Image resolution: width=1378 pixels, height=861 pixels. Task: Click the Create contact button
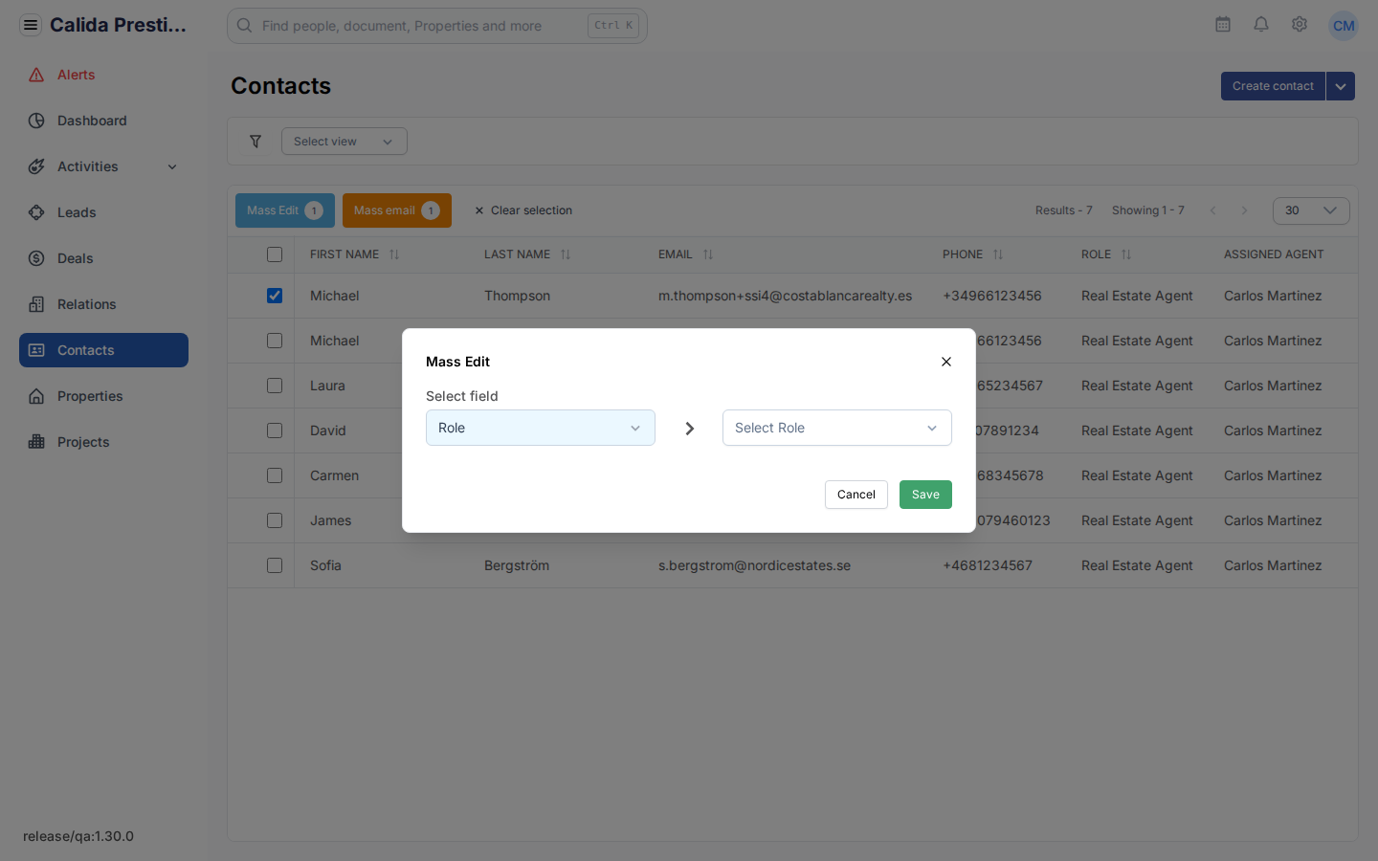pyautogui.click(x=1273, y=86)
